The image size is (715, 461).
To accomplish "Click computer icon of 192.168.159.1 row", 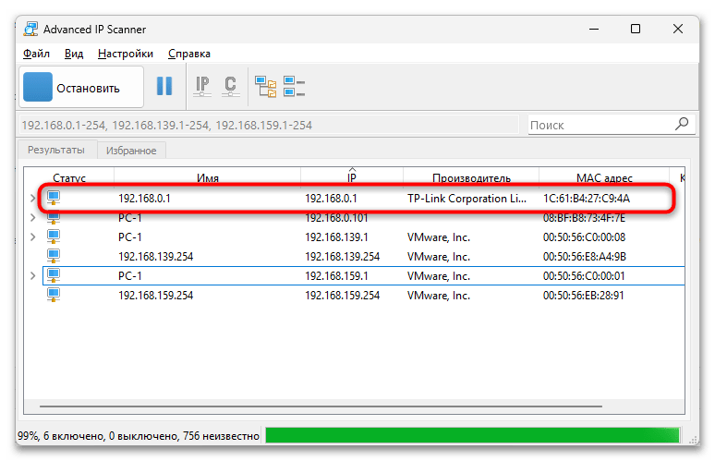I will pyautogui.click(x=54, y=275).
